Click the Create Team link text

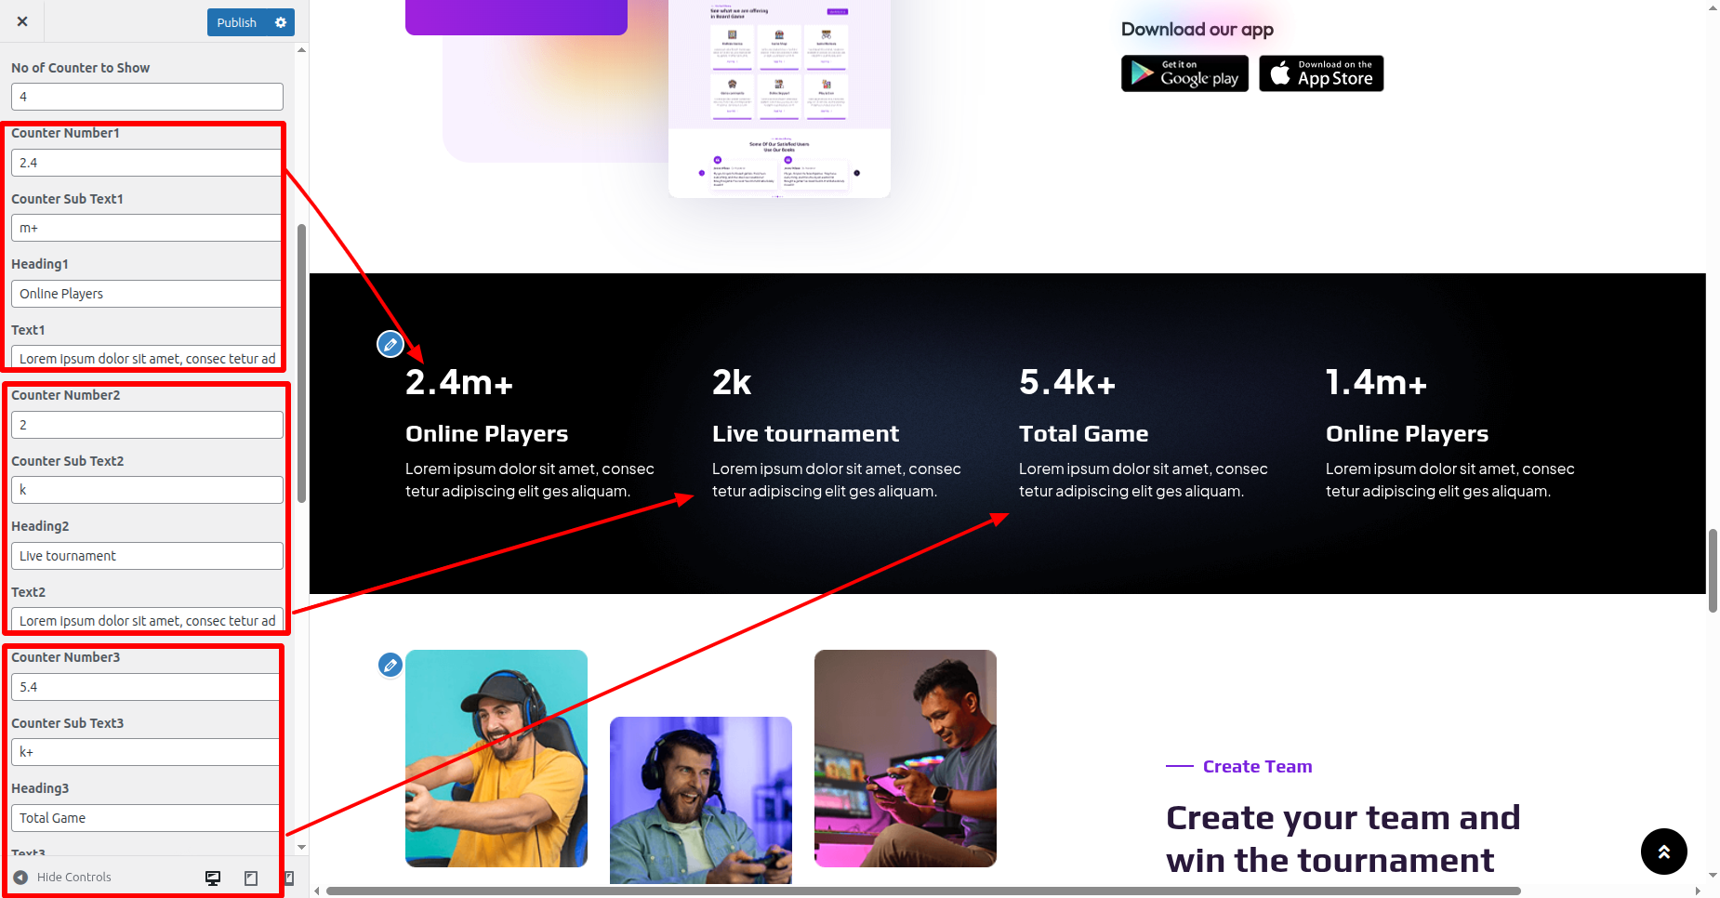click(x=1257, y=766)
